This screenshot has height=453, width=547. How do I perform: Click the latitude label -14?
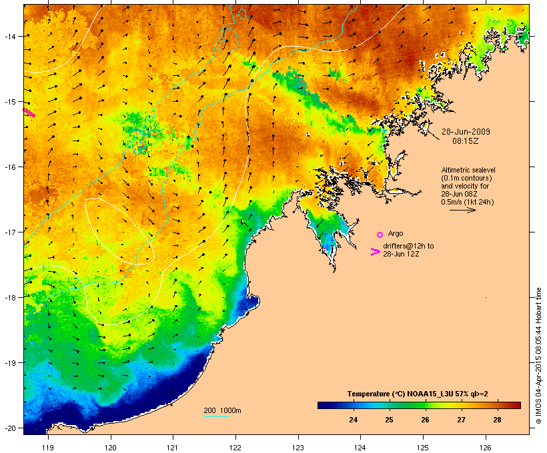[10, 36]
